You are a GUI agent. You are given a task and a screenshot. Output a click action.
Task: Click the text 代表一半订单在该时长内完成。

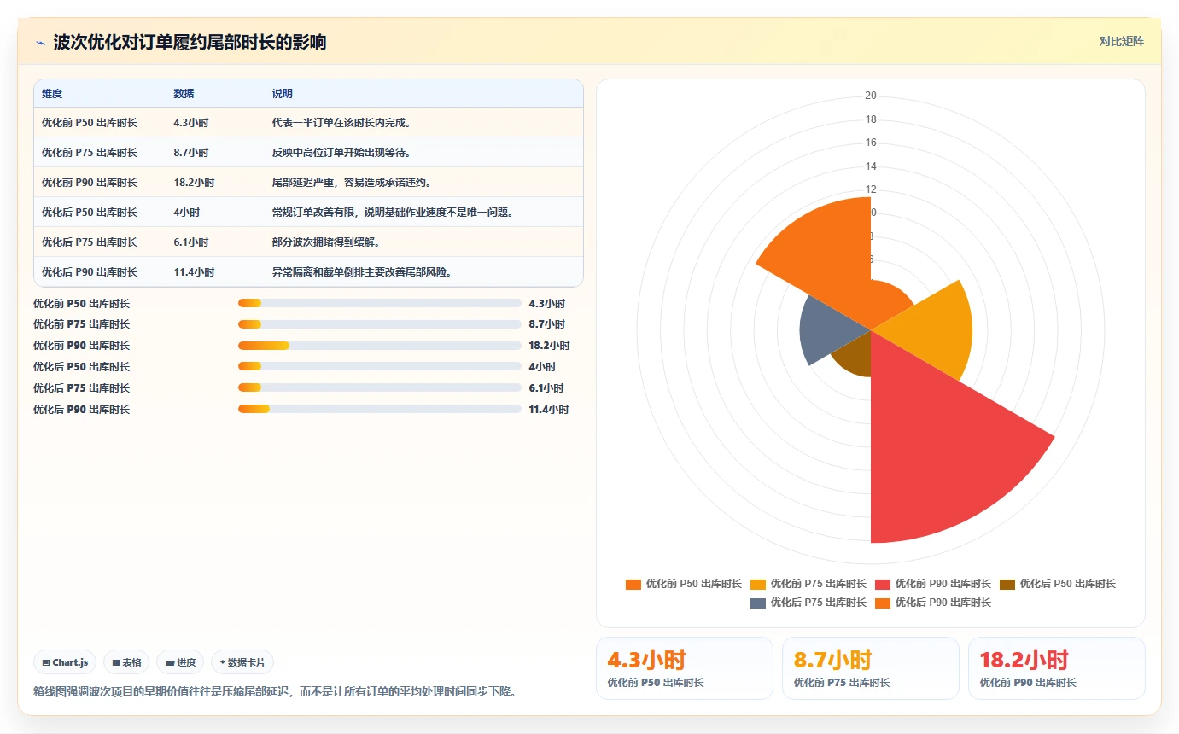click(x=342, y=123)
